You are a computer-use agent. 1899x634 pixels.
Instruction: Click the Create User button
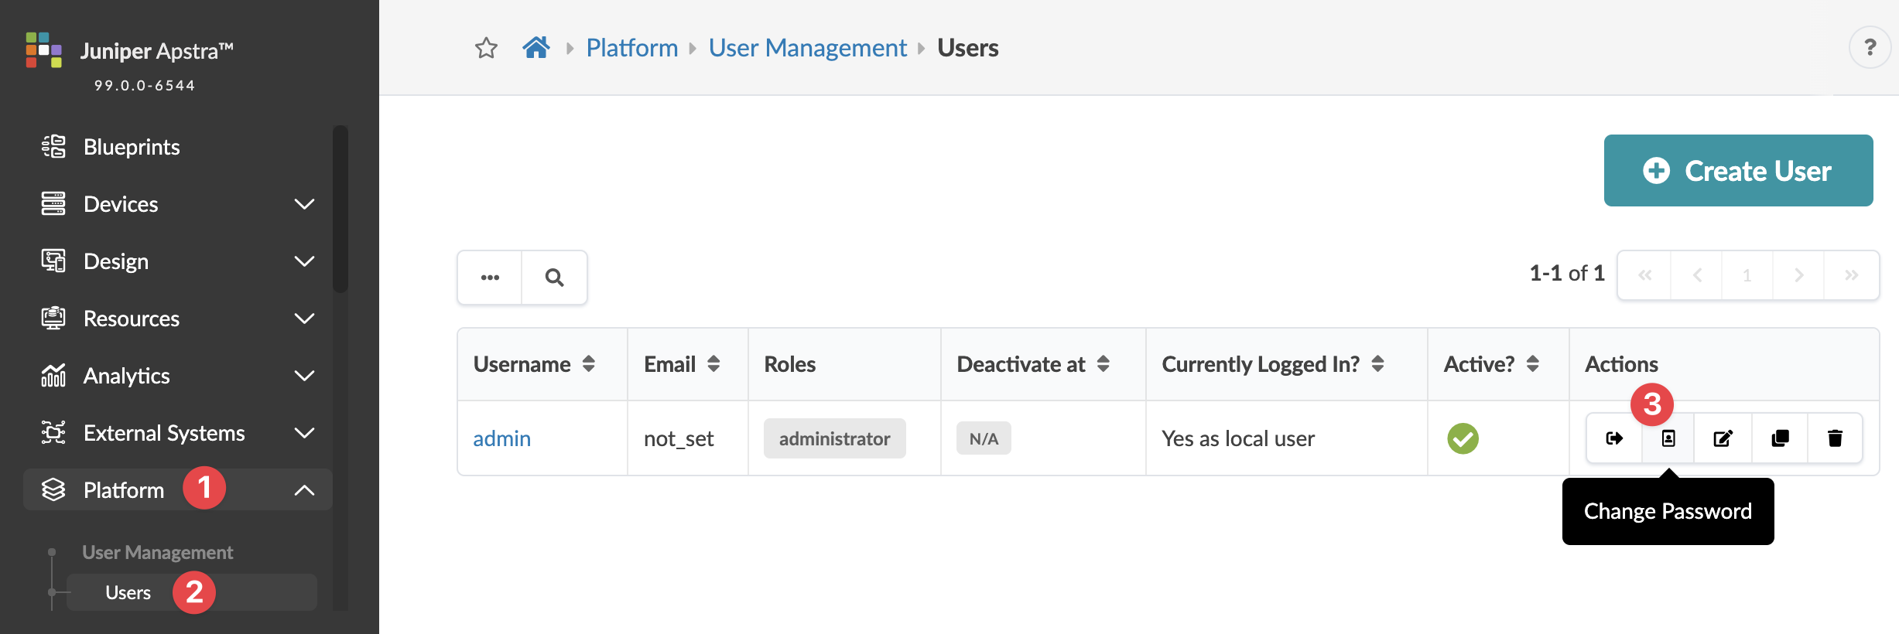pyautogui.click(x=1738, y=171)
